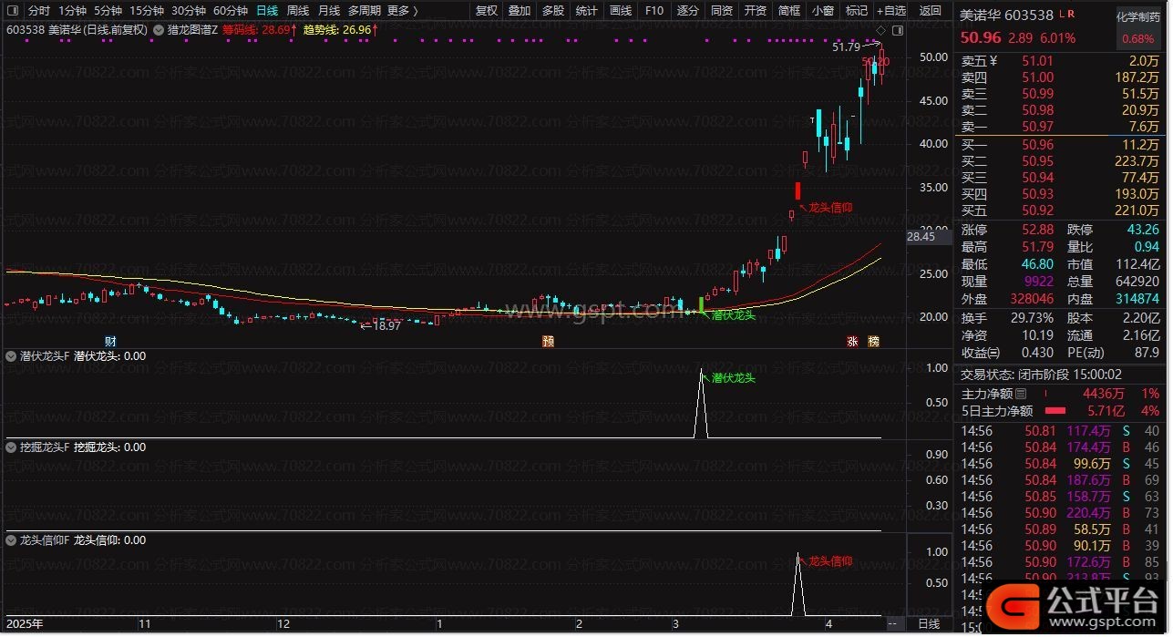
Task: Click the diamond icon at chart top-right
Action: pos(882,30)
